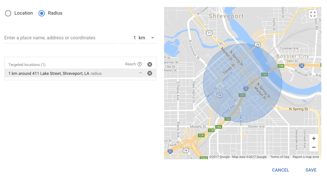Screen dimensions: 327x176
Task: Select the Radius radio button
Action: [x=42, y=13]
